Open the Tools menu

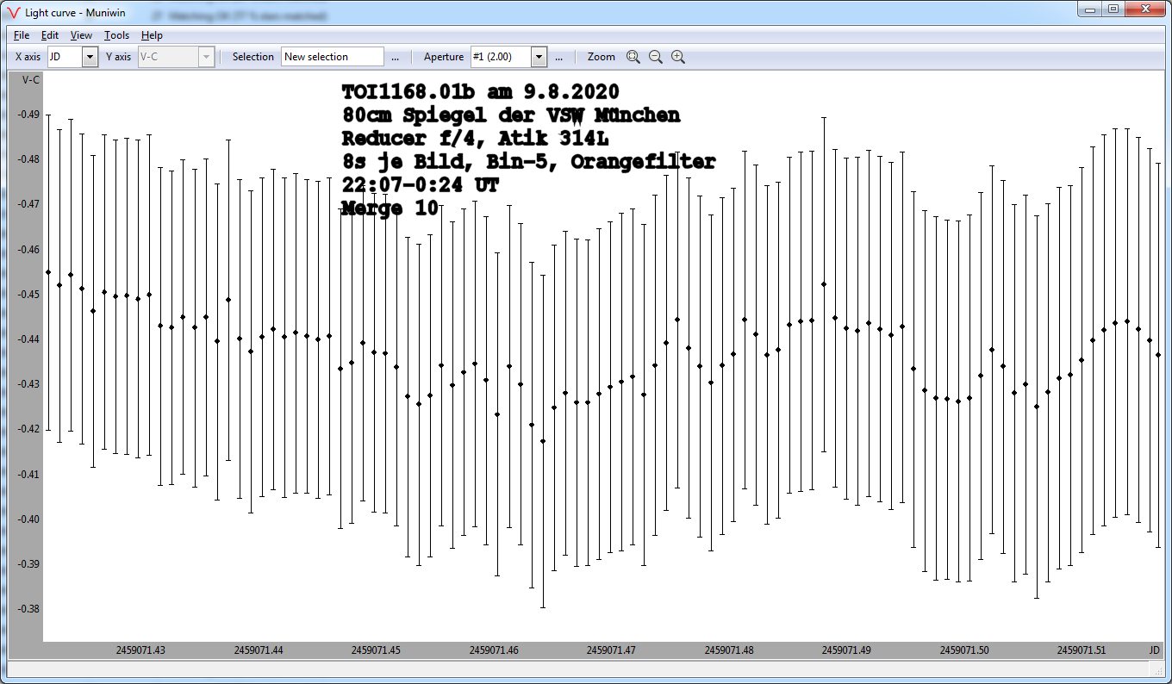(x=116, y=35)
